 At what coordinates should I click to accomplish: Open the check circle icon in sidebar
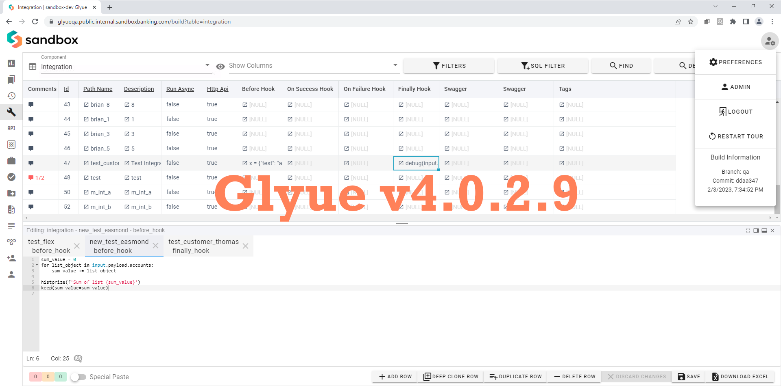(x=11, y=177)
